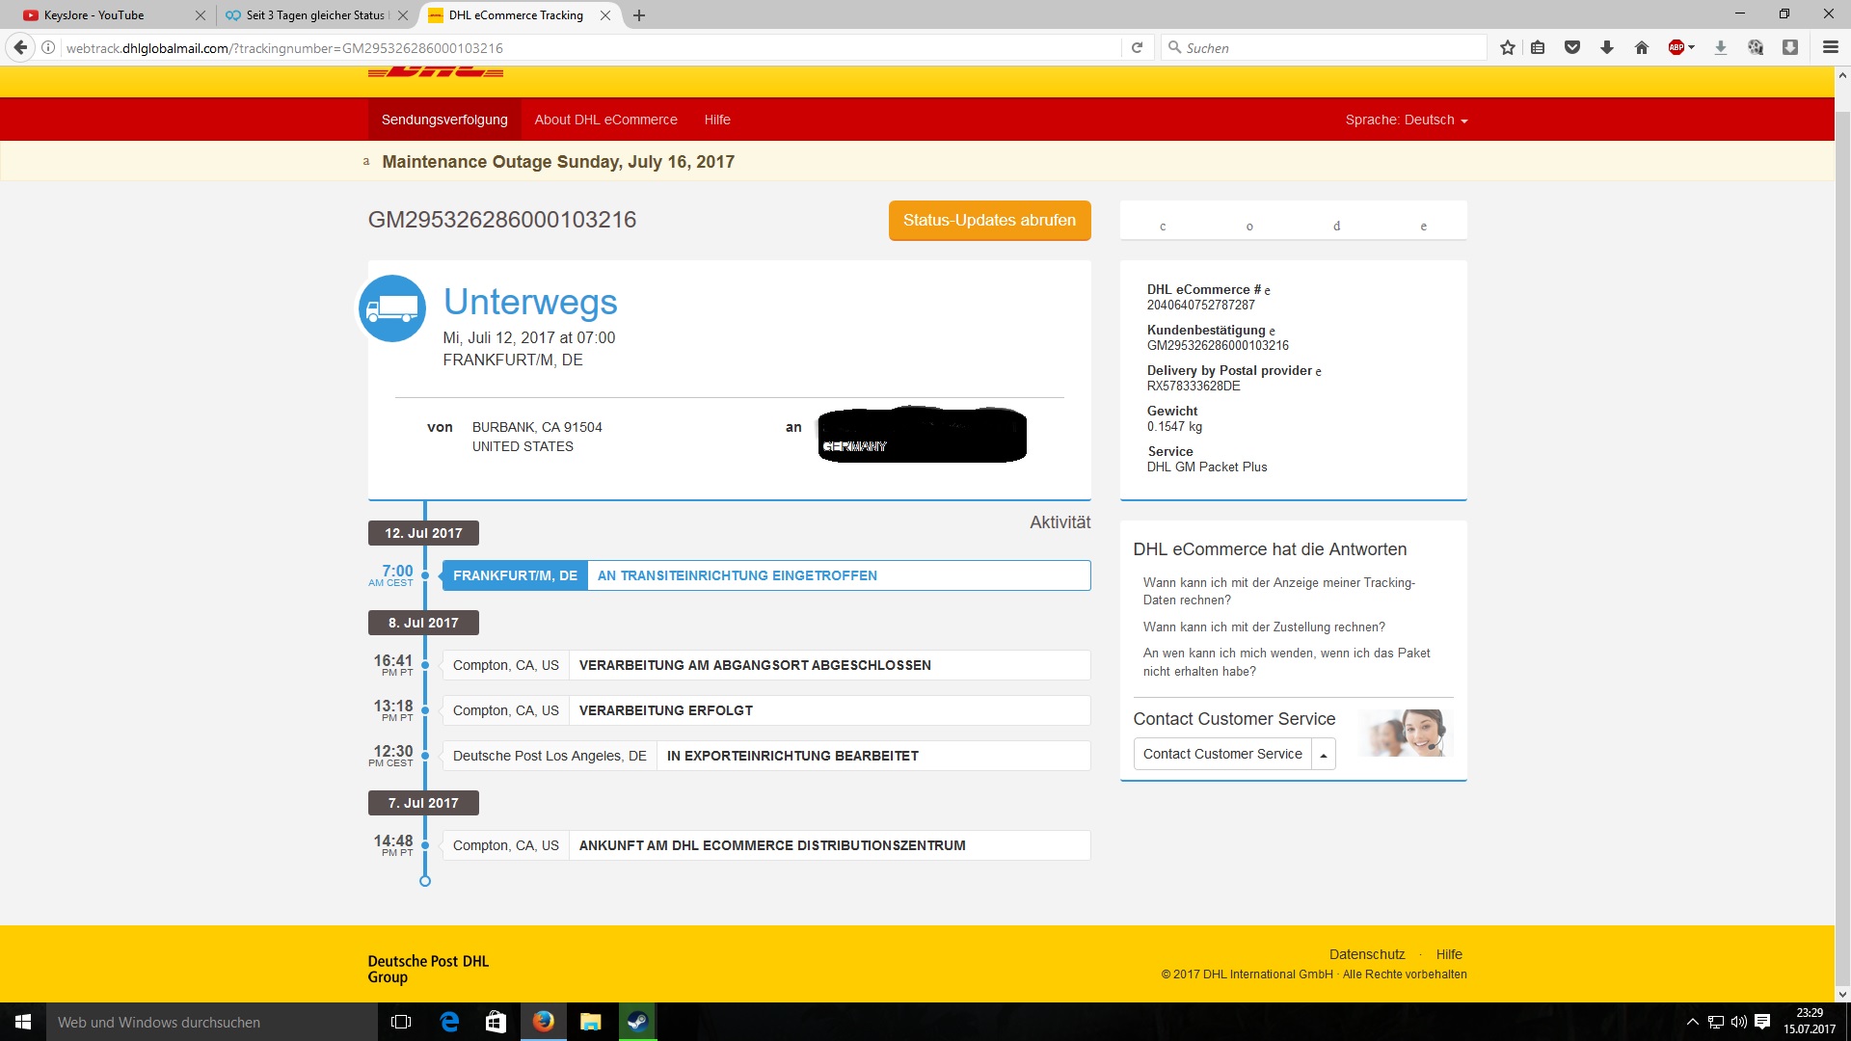Image resolution: width=1851 pixels, height=1041 pixels.
Task: Click the blue truck status icon
Action: (x=392, y=308)
